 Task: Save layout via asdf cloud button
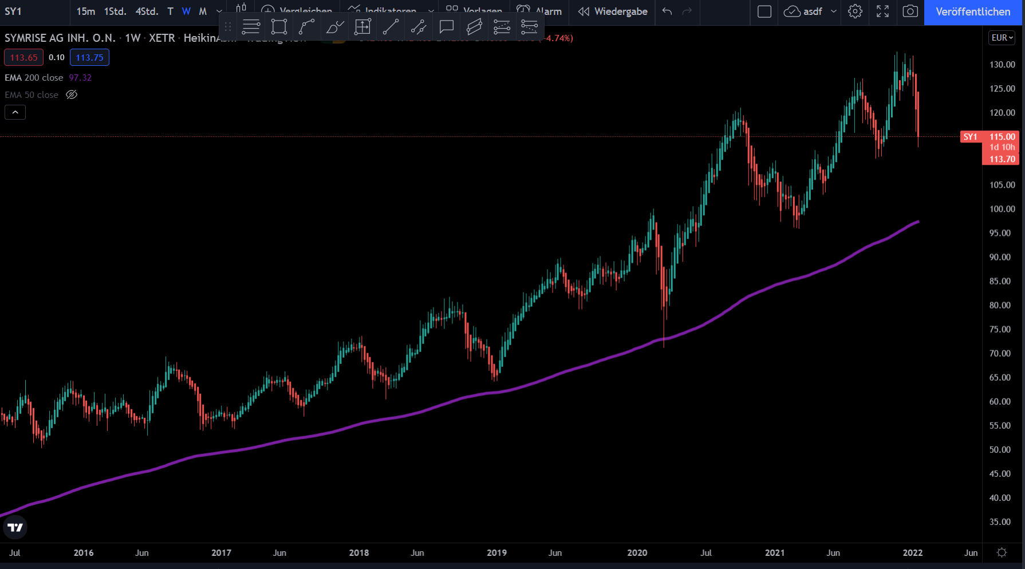(803, 11)
